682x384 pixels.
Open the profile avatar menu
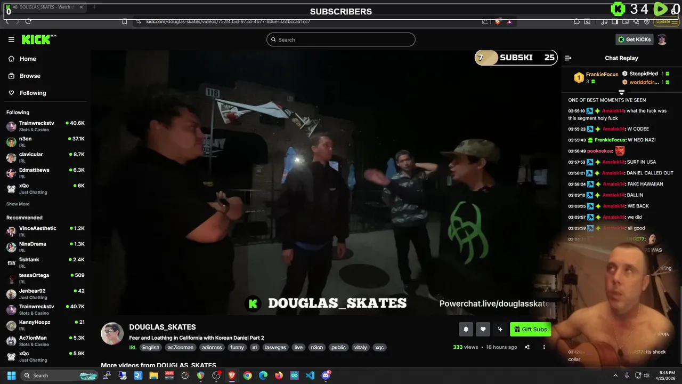[662, 39]
